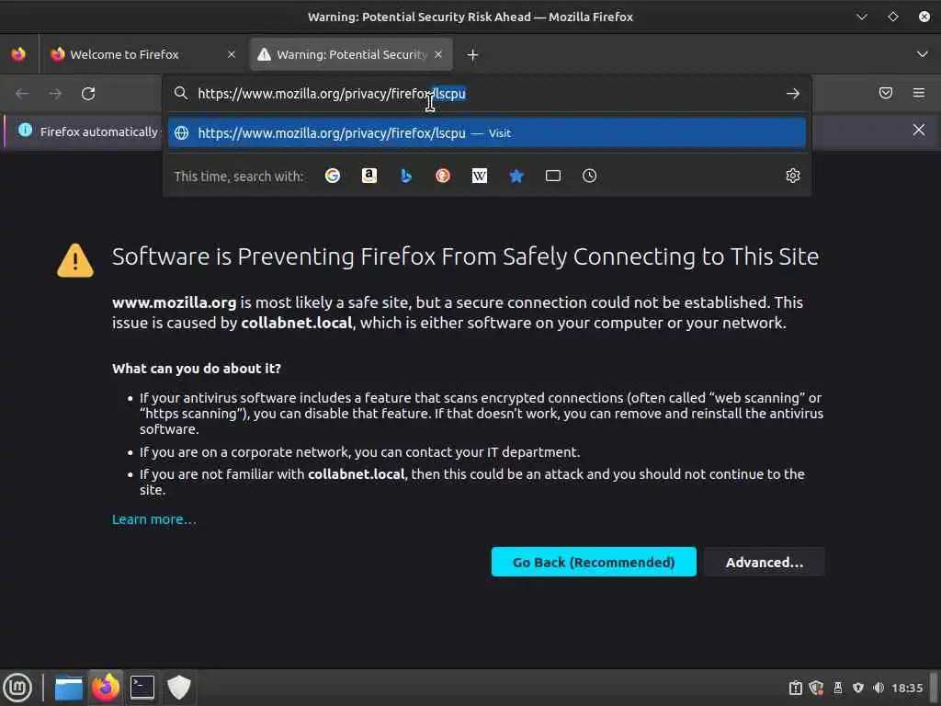Image resolution: width=941 pixels, height=706 pixels.
Task: Open the Linux Mint start menu
Action: coord(18,688)
